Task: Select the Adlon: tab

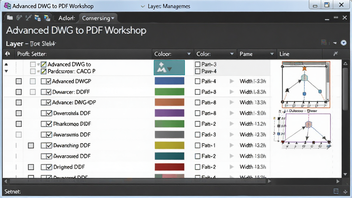Action: click(x=67, y=18)
